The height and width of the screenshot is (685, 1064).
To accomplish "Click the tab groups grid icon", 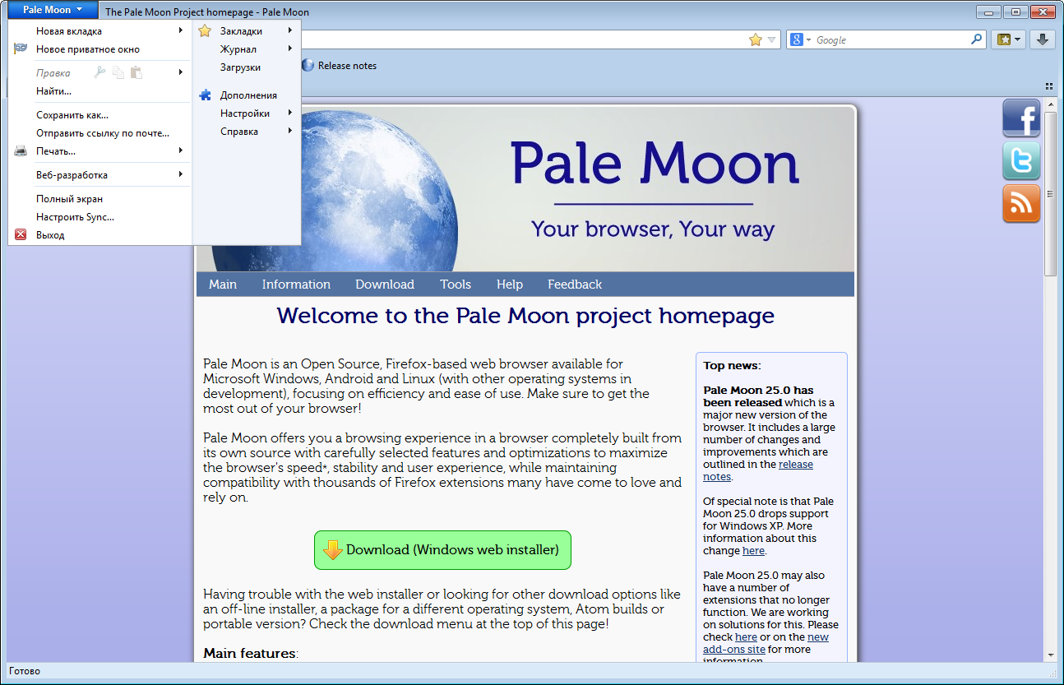I will (1049, 86).
